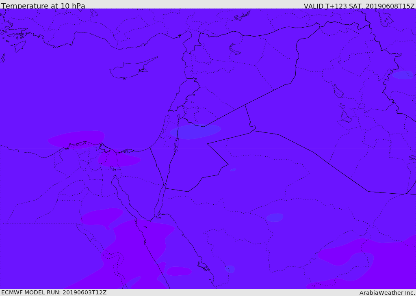Select the 'Temperature at 10 hPa' title text
The image size is (416, 296).
43,6
